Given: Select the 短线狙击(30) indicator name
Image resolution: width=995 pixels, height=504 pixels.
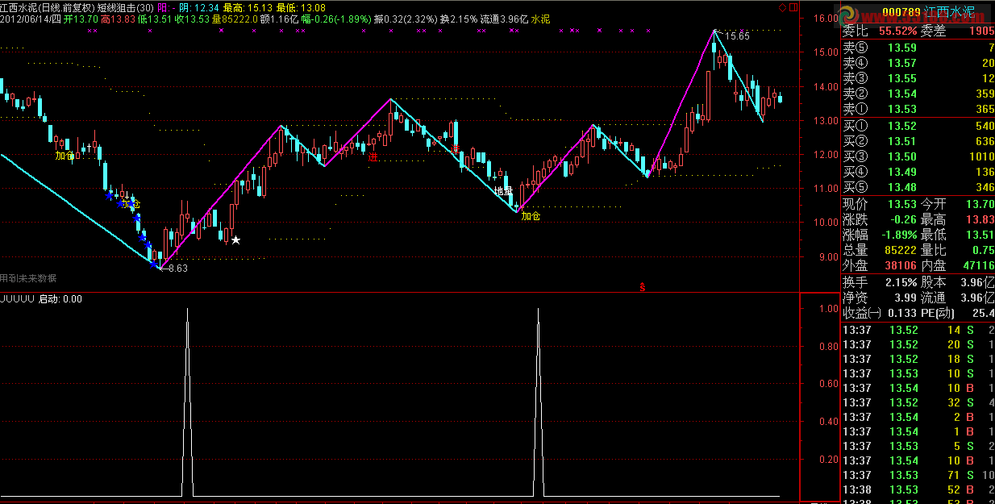Looking at the screenshot, I should (125, 6).
